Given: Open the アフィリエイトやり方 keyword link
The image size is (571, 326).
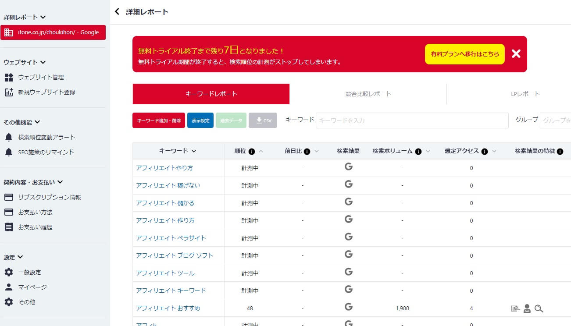Looking at the screenshot, I should (164, 168).
